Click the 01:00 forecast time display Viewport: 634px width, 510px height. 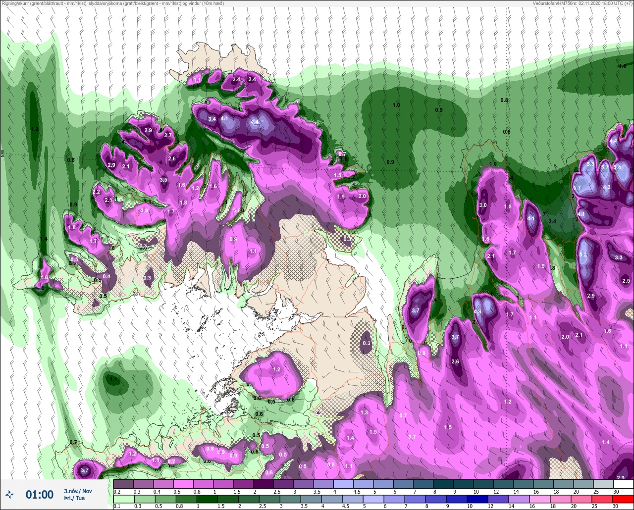pos(40,495)
